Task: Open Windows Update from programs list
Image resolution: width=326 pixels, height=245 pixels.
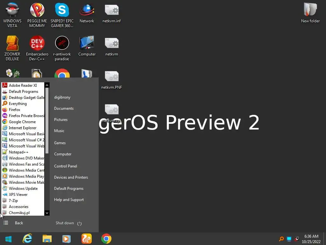Action: point(23,188)
